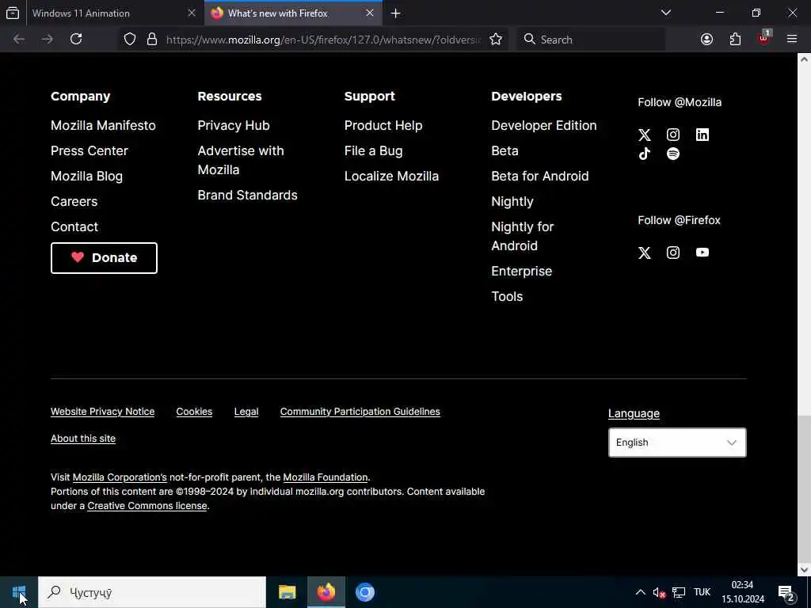Open the Firefox hamburger menu
Viewport: 811px width, 608px height.
(x=792, y=40)
